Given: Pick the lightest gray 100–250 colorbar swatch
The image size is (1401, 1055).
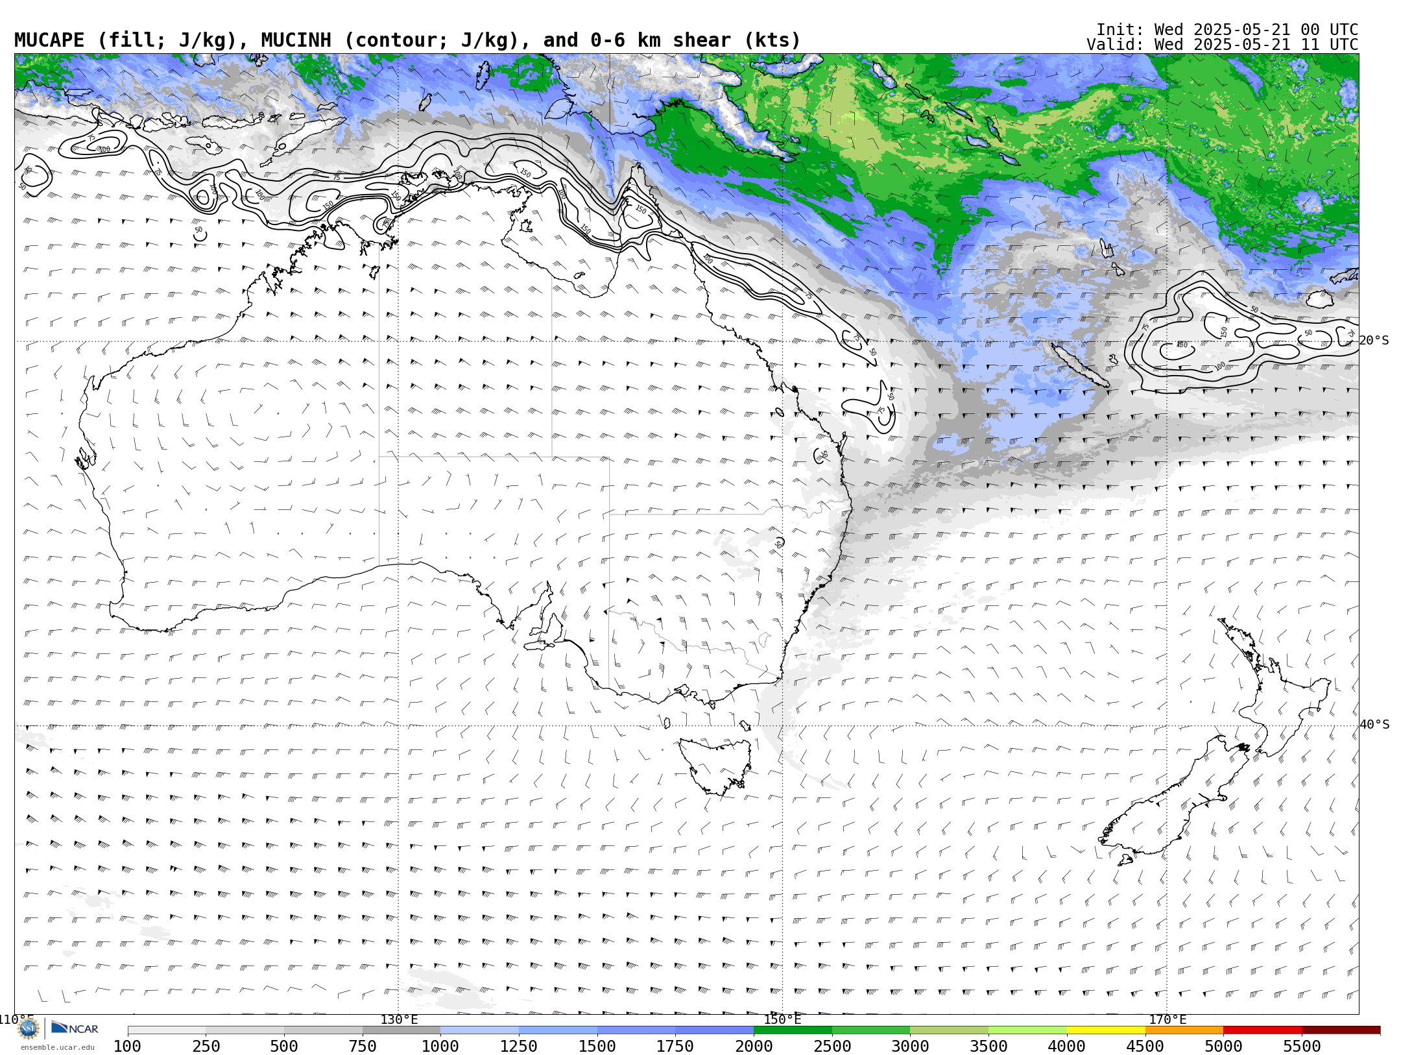Looking at the screenshot, I should click(167, 1030).
